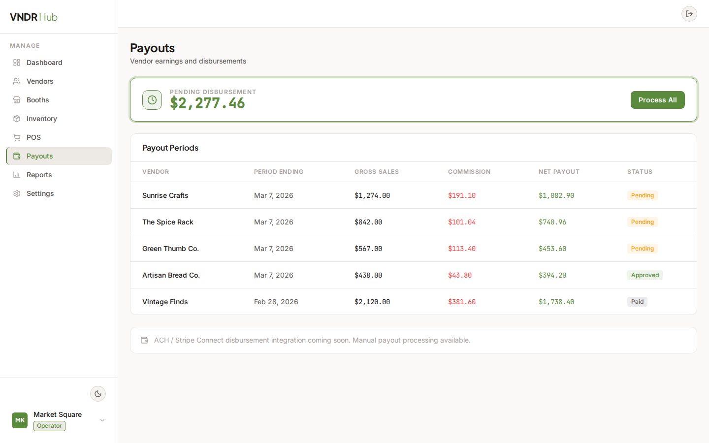Click the Reports chart icon
Image resolution: width=709 pixels, height=443 pixels.
17,175
